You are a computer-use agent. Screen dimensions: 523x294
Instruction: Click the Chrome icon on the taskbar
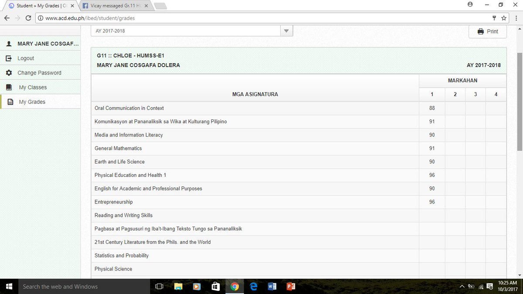point(234,286)
